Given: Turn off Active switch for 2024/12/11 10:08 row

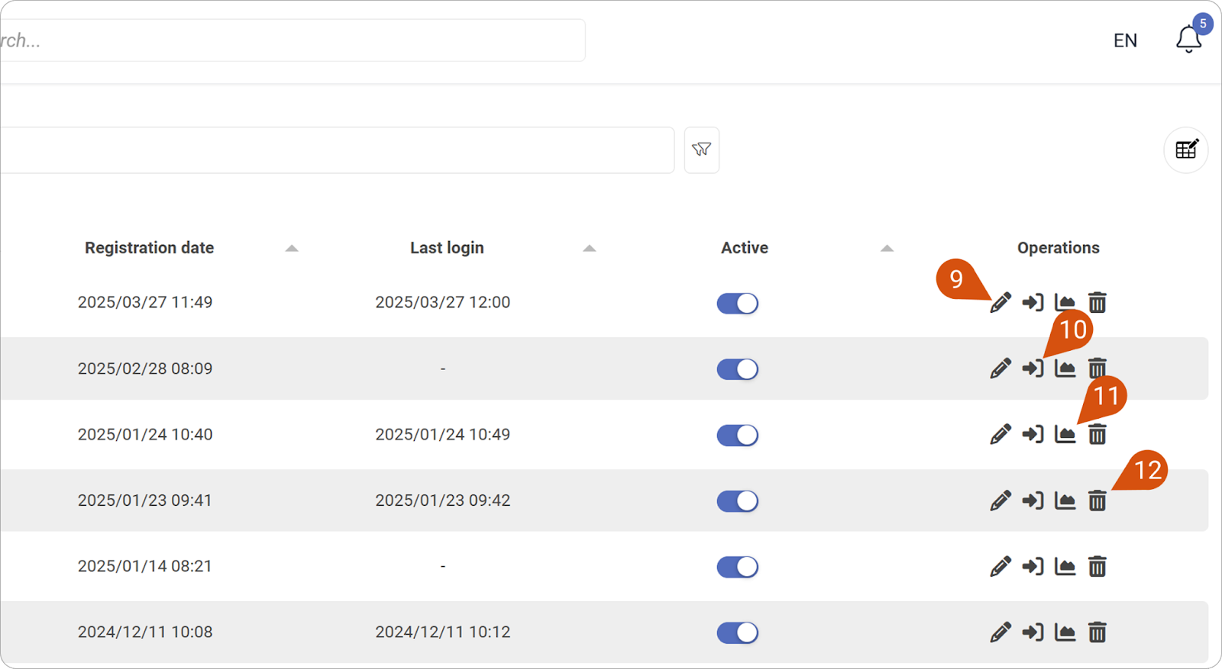Looking at the screenshot, I should click(x=737, y=632).
